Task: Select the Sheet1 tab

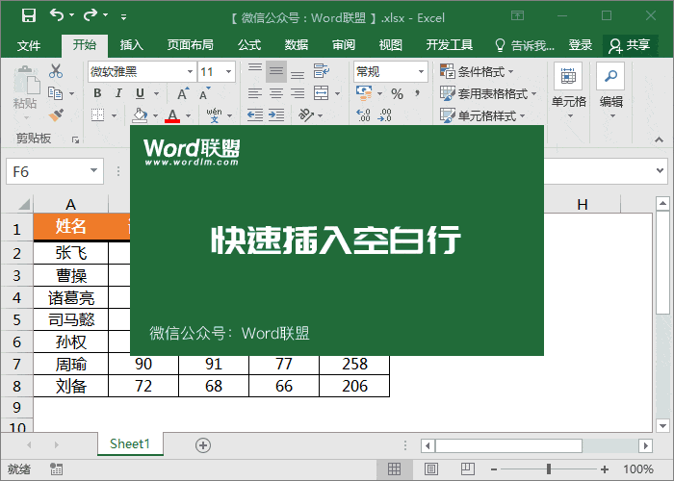Action: 130,443
